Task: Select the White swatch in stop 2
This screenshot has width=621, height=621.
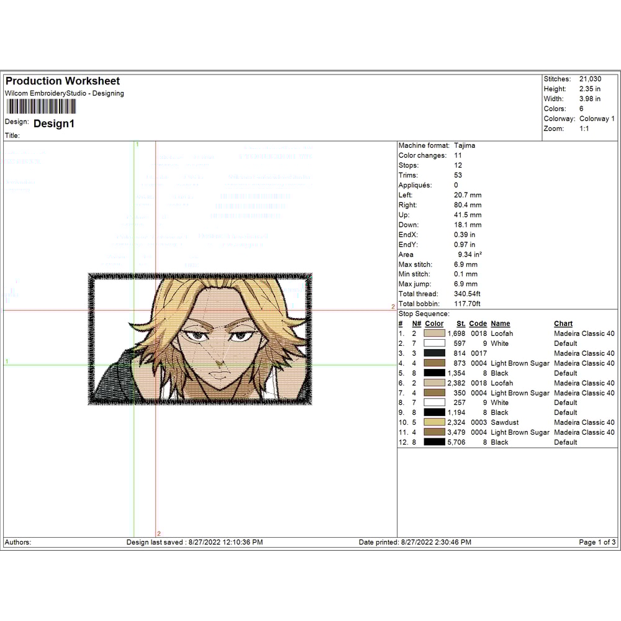Action: pos(435,343)
